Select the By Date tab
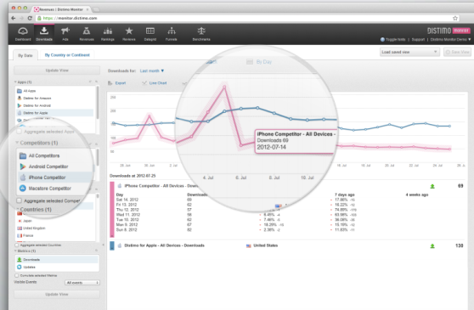The height and width of the screenshot is (310, 474). tap(25, 55)
